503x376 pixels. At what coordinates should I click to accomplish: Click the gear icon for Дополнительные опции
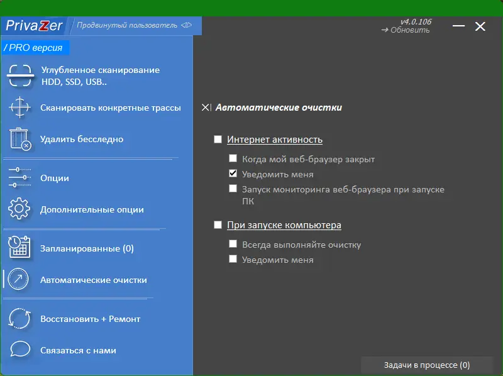(19, 209)
